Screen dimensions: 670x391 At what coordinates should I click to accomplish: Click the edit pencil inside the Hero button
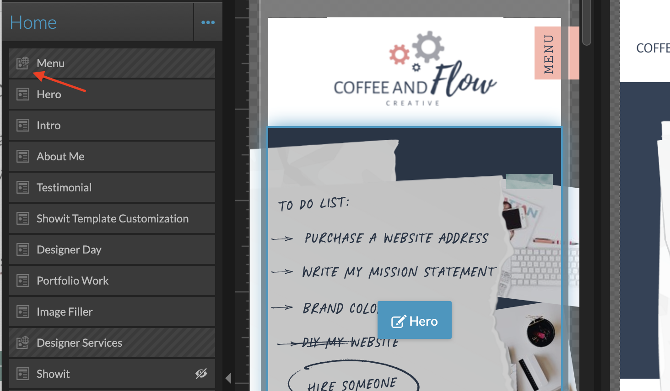[x=400, y=320]
